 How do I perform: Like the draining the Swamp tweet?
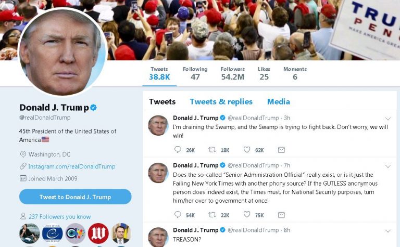tap(247, 150)
